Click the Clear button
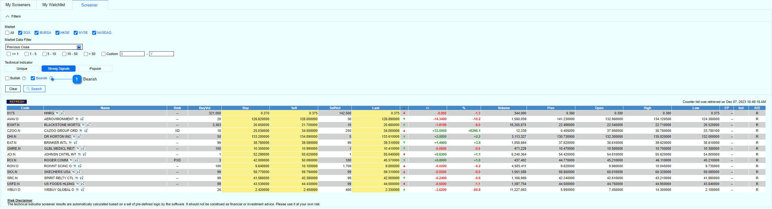 [x=13, y=89]
